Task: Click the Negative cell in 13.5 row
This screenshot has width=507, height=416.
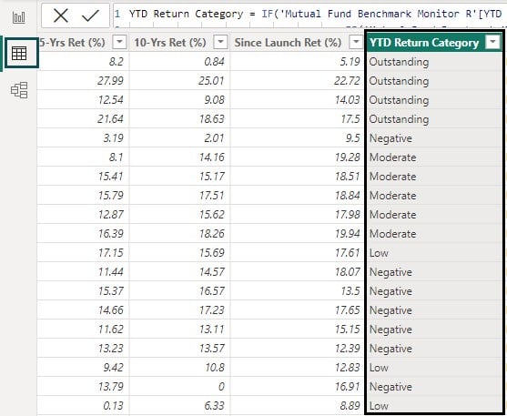Action: (x=434, y=290)
